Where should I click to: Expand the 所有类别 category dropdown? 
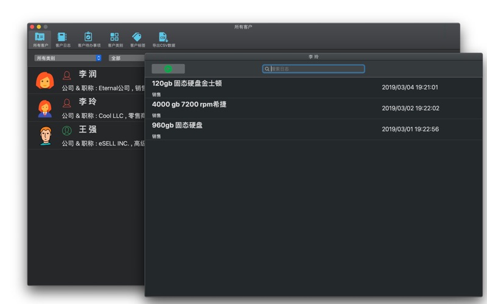pyautogui.click(x=68, y=58)
